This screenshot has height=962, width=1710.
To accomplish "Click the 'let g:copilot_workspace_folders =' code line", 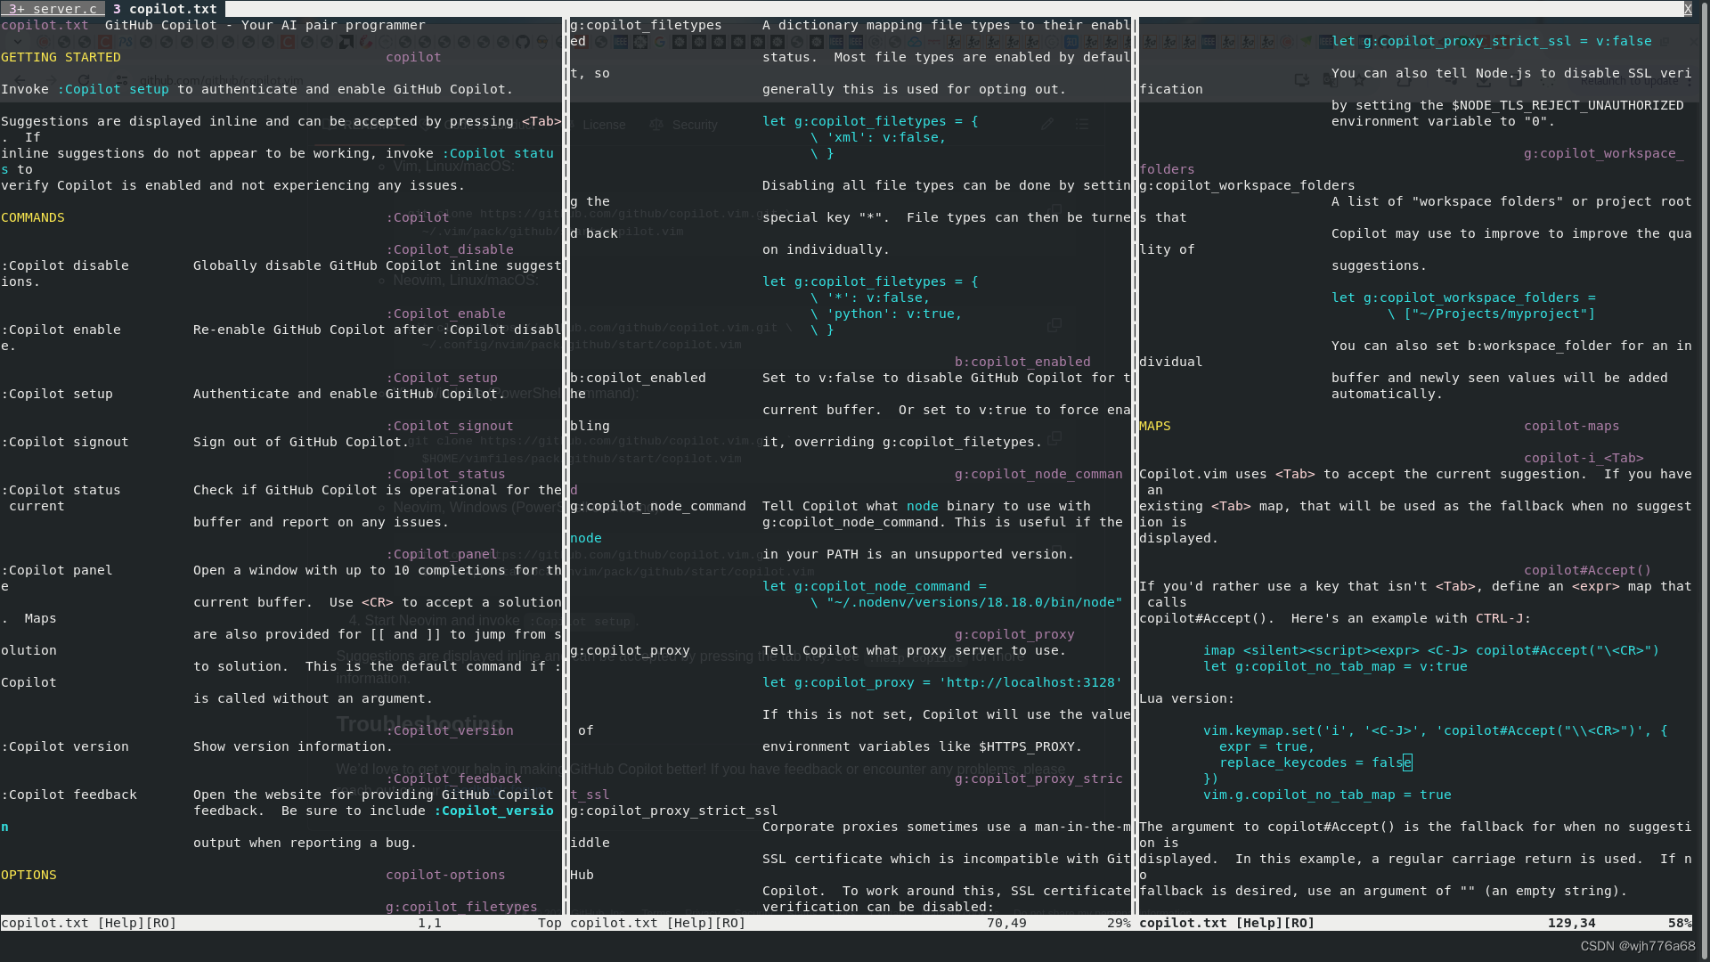I will [1463, 298].
